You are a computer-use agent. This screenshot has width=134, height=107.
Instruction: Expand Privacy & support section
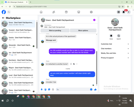tap(115, 58)
